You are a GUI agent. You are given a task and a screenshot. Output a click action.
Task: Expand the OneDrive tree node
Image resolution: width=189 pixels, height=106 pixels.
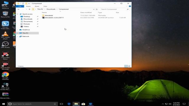(x=18, y=30)
